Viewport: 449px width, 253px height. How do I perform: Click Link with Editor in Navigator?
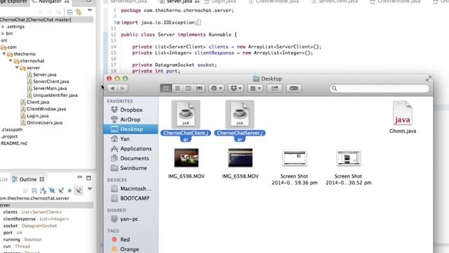(x=79, y=12)
